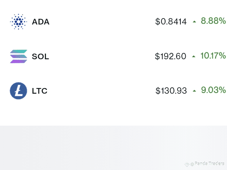Click the percent sign in 9.03%

tap(222, 90)
